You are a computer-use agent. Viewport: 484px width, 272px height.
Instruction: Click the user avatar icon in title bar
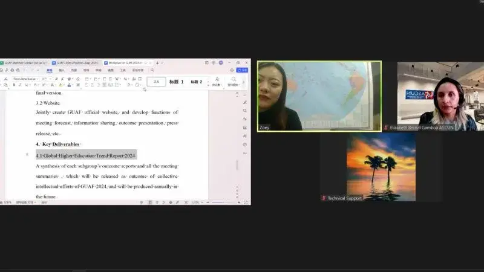(221, 63)
